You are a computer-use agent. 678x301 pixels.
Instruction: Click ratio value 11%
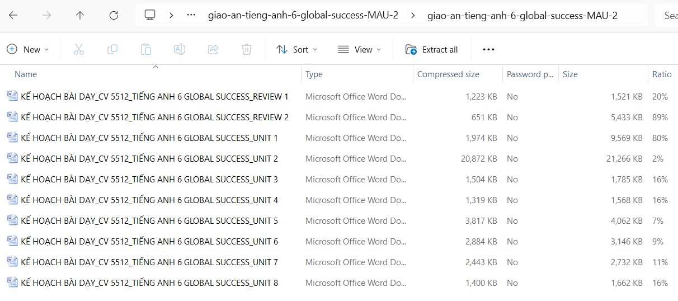point(660,262)
